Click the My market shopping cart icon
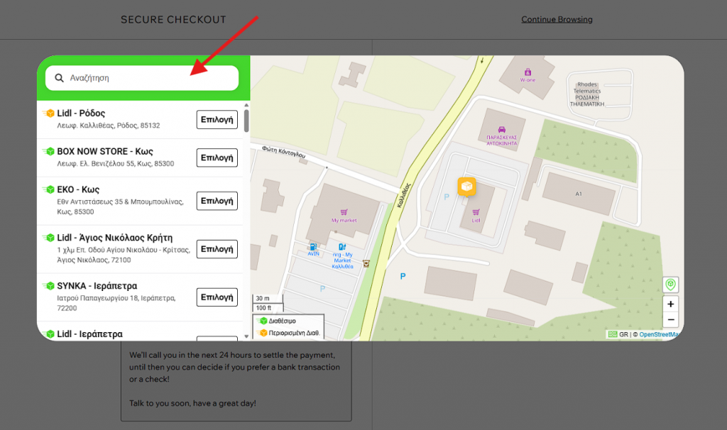Viewport: 727px width, 430px height. coord(344,211)
